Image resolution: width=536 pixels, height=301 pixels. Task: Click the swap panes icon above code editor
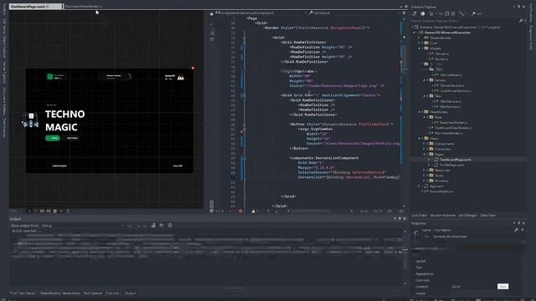[x=212, y=13]
